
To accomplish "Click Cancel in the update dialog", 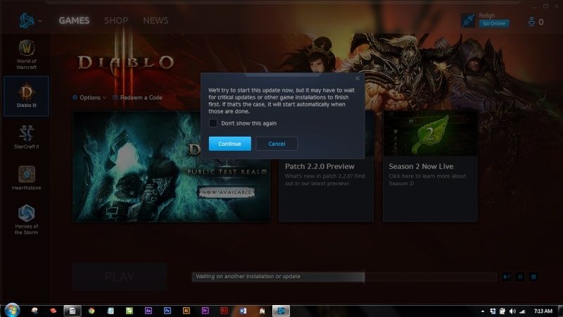I will pyautogui.click(x=277, y=144).
